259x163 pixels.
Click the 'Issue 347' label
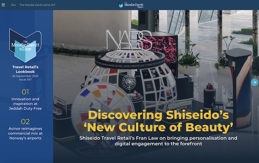pyautogui.click(x=25, y=80)
